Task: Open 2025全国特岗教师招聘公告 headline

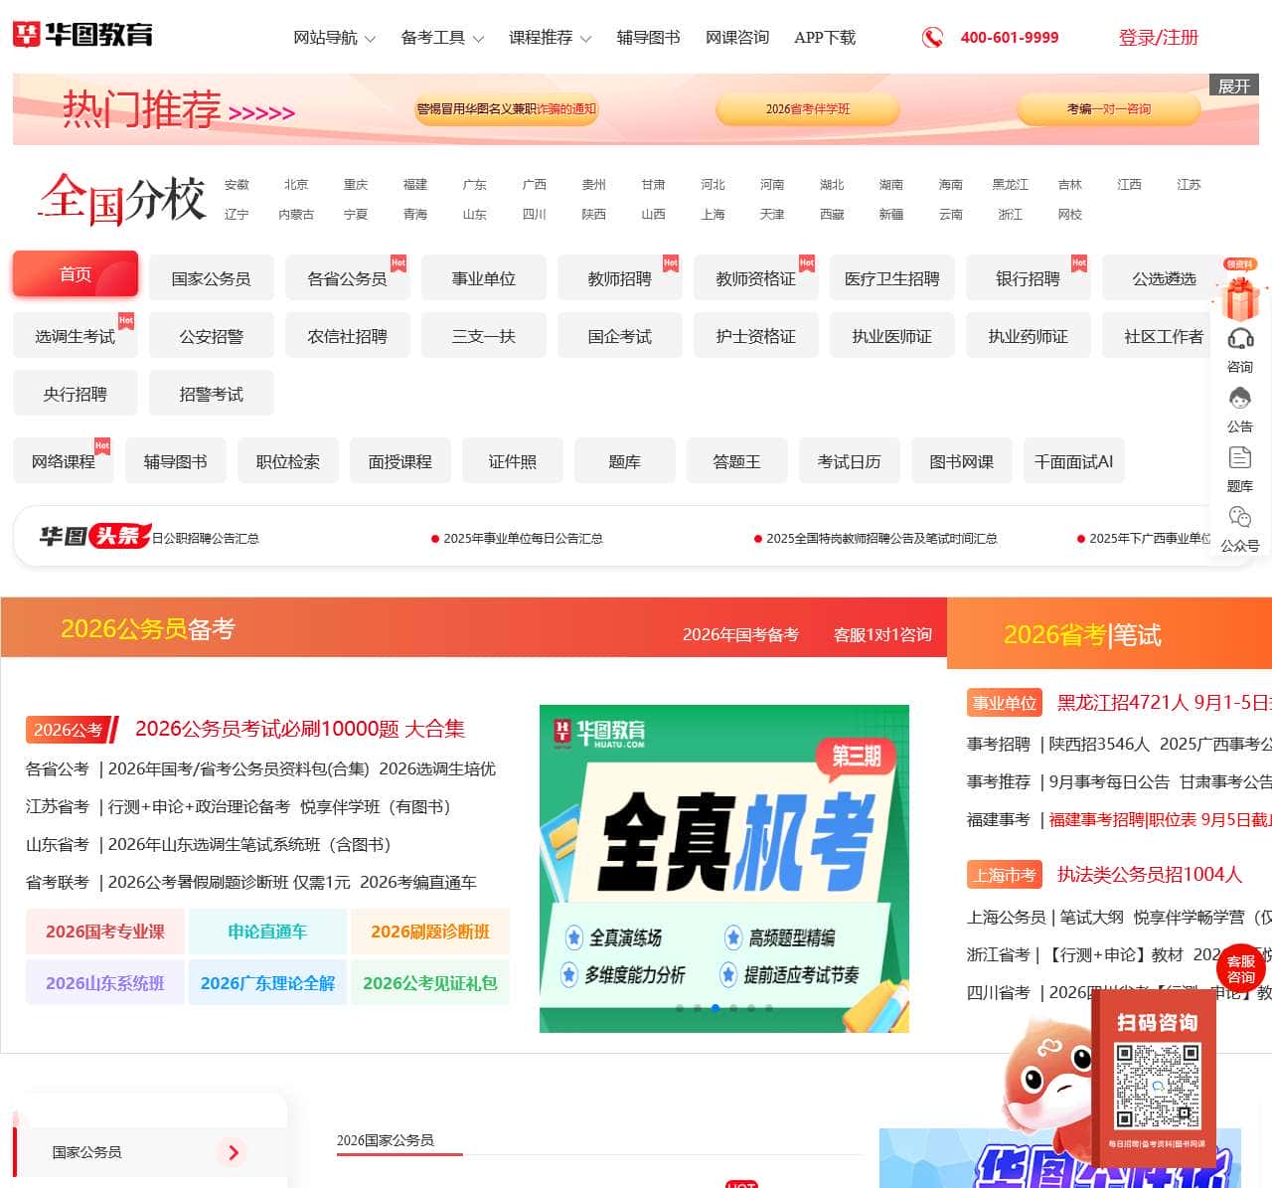Action: click(881, 539)
